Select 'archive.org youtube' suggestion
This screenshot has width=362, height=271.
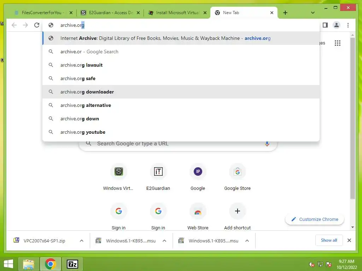click(181, 132)
